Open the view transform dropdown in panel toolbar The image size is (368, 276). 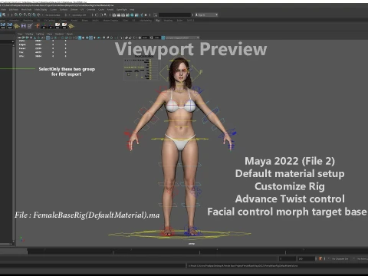tap(182, 38)
